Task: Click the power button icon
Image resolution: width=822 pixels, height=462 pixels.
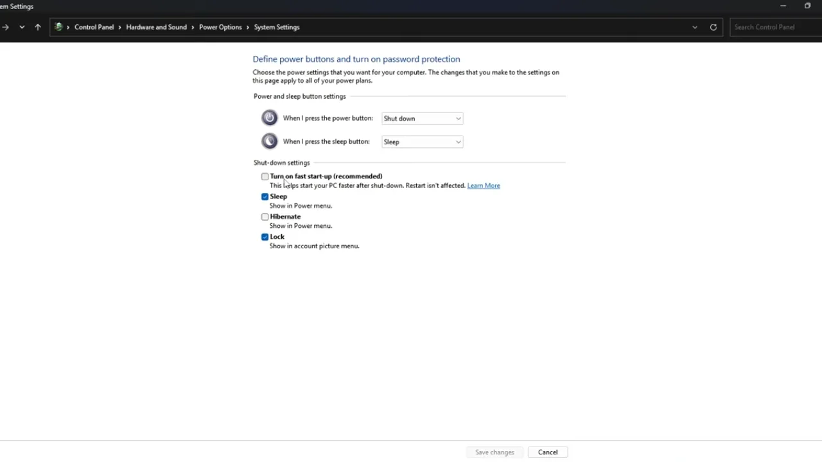Action: [269, 117]
